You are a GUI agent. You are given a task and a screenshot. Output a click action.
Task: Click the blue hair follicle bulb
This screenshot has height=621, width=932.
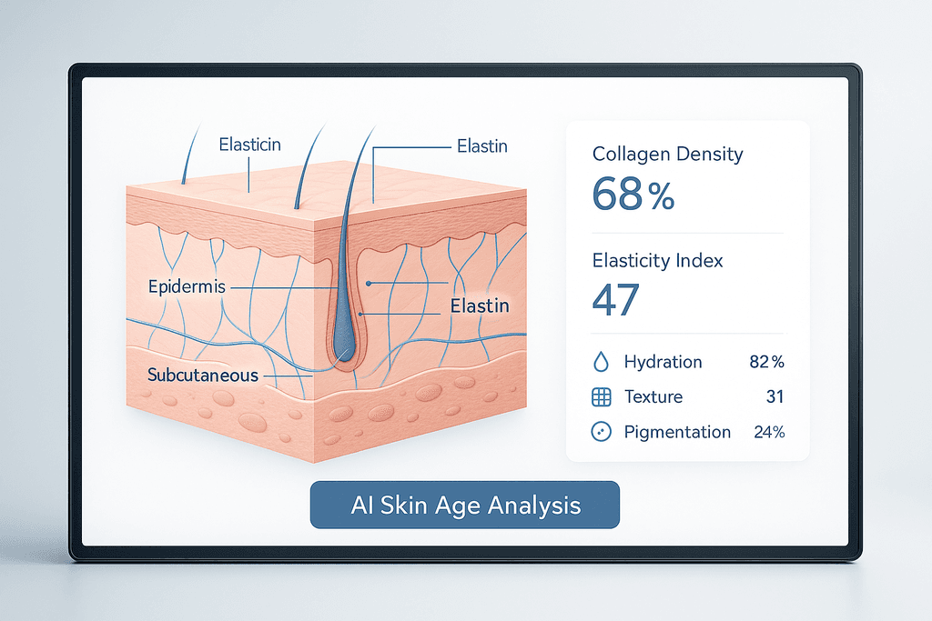click(345, 337)
